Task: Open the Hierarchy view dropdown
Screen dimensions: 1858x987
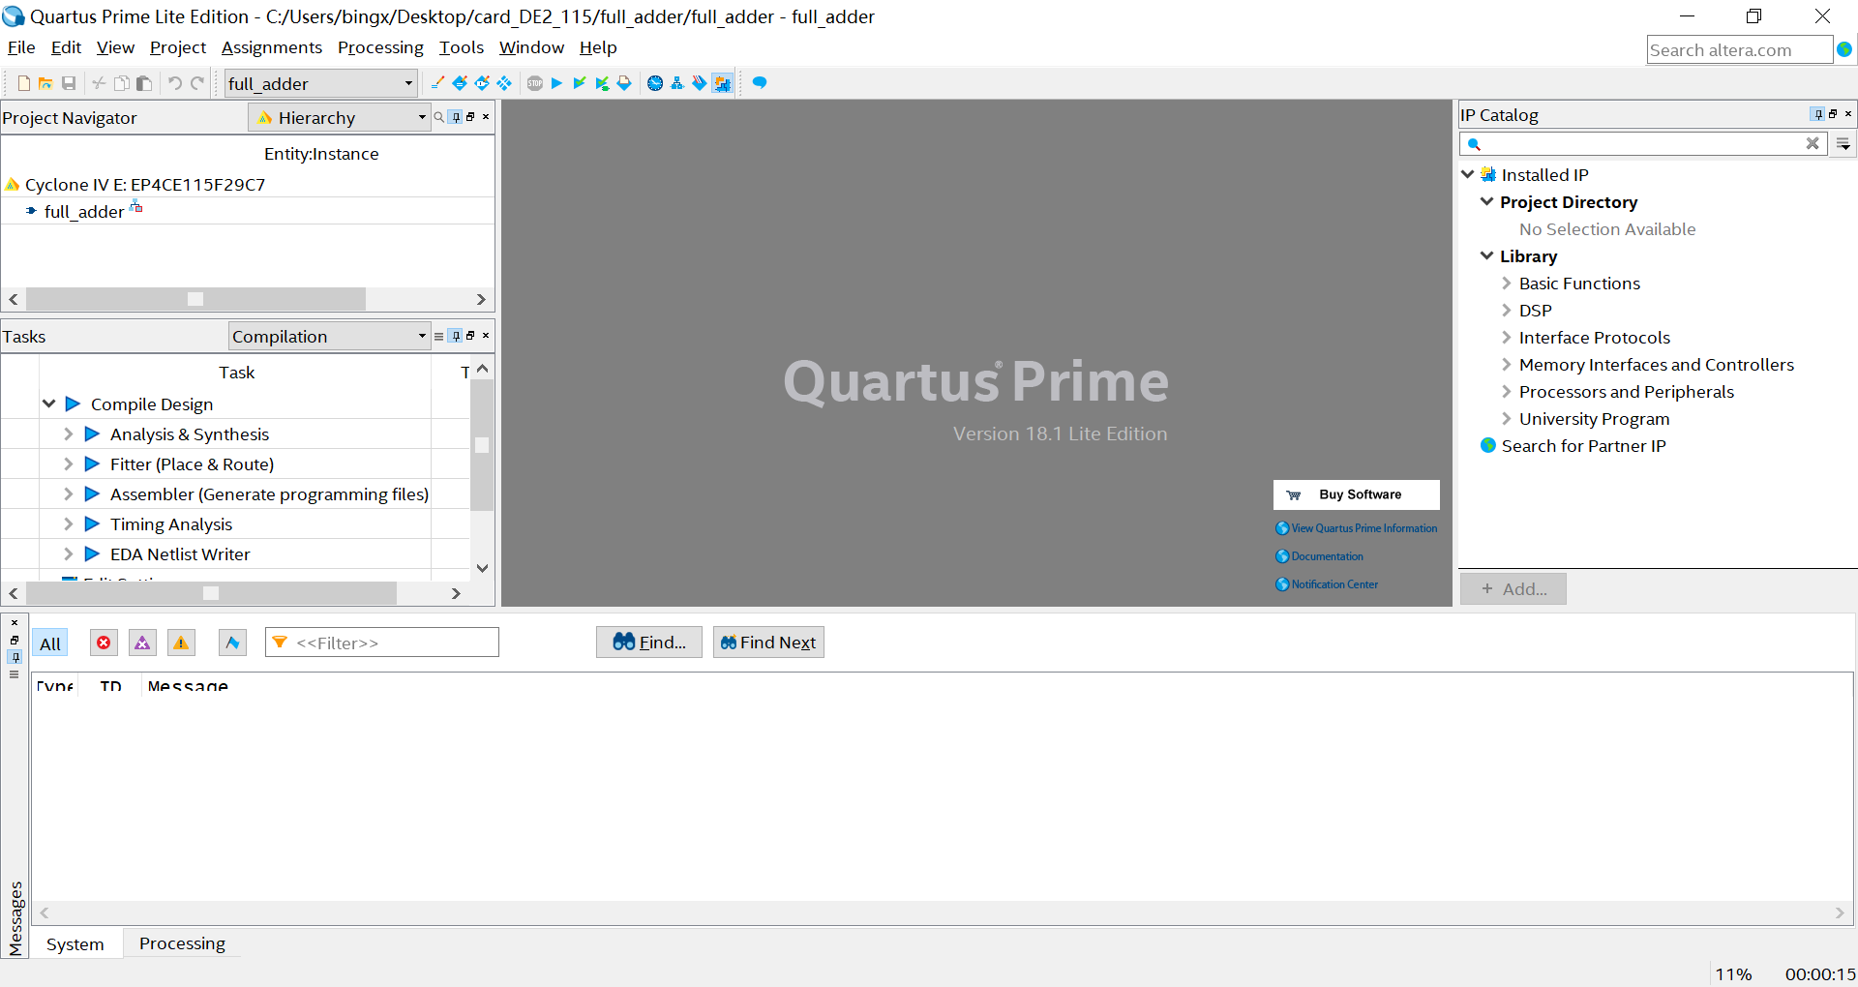Action: (x=340, y=117)
